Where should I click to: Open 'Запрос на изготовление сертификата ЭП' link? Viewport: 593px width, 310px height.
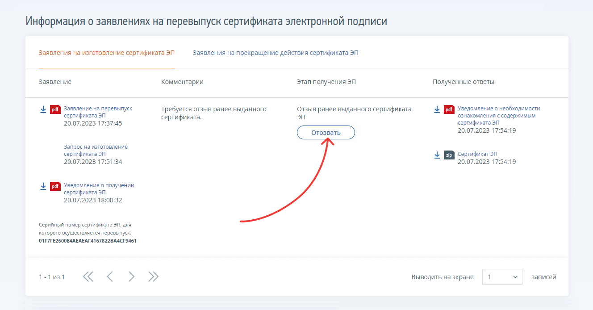coord(96,150)
